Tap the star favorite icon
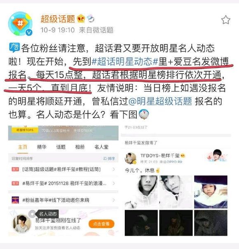The width and height of the screenshot is (239, 249). click(226, 20)
